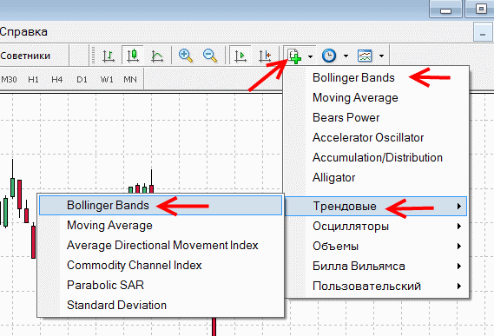Click the Советники button

click(x=26, y=56)
